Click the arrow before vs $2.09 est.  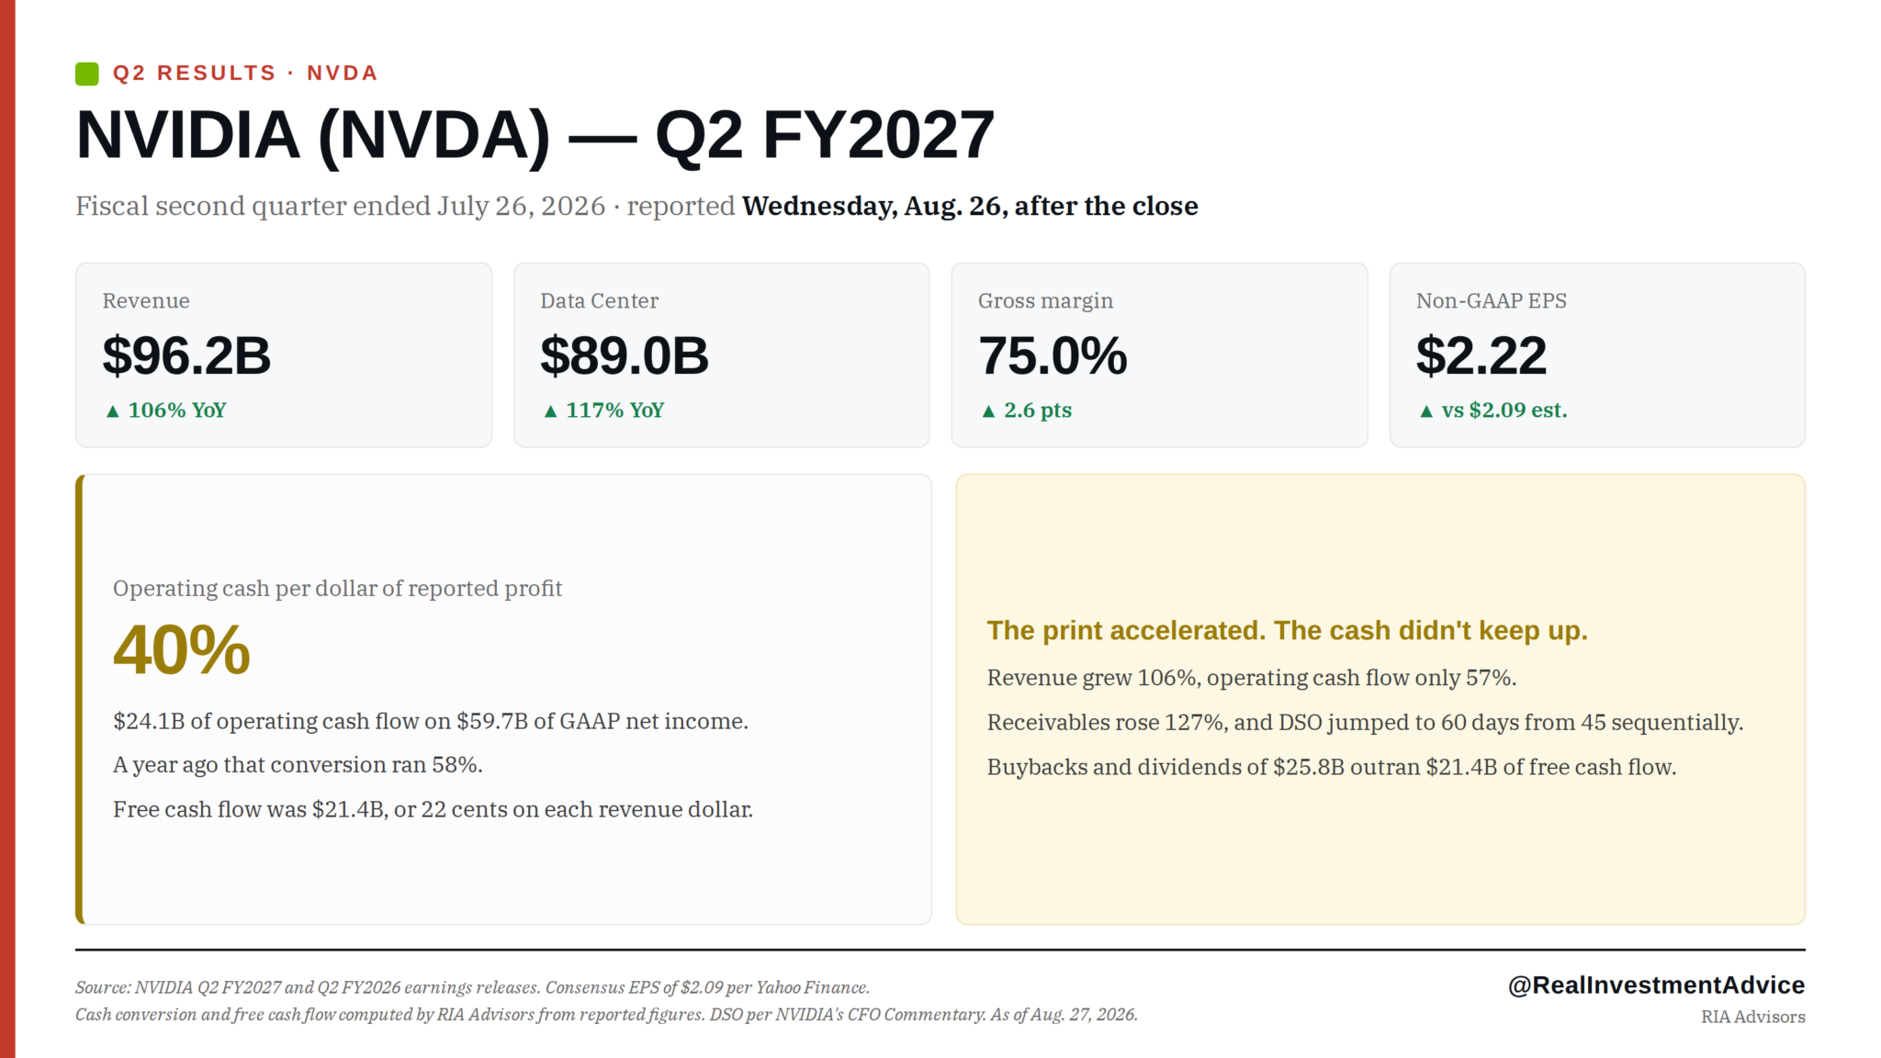1426,411
